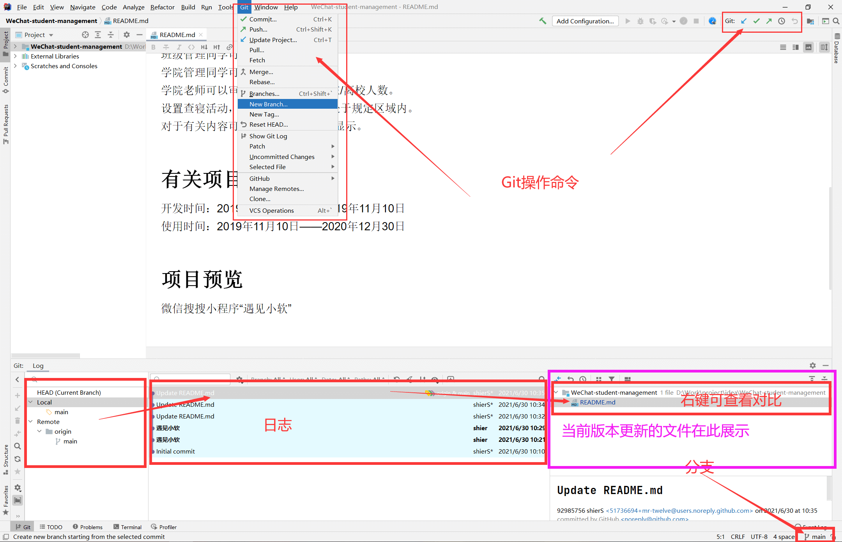Click the Git Update Project arrow icon
The height and width of the screenshot is (542, 842).
[744, 21]
